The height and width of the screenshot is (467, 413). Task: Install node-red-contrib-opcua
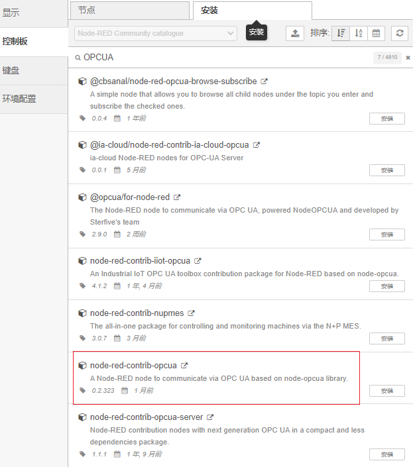[386, 391]
